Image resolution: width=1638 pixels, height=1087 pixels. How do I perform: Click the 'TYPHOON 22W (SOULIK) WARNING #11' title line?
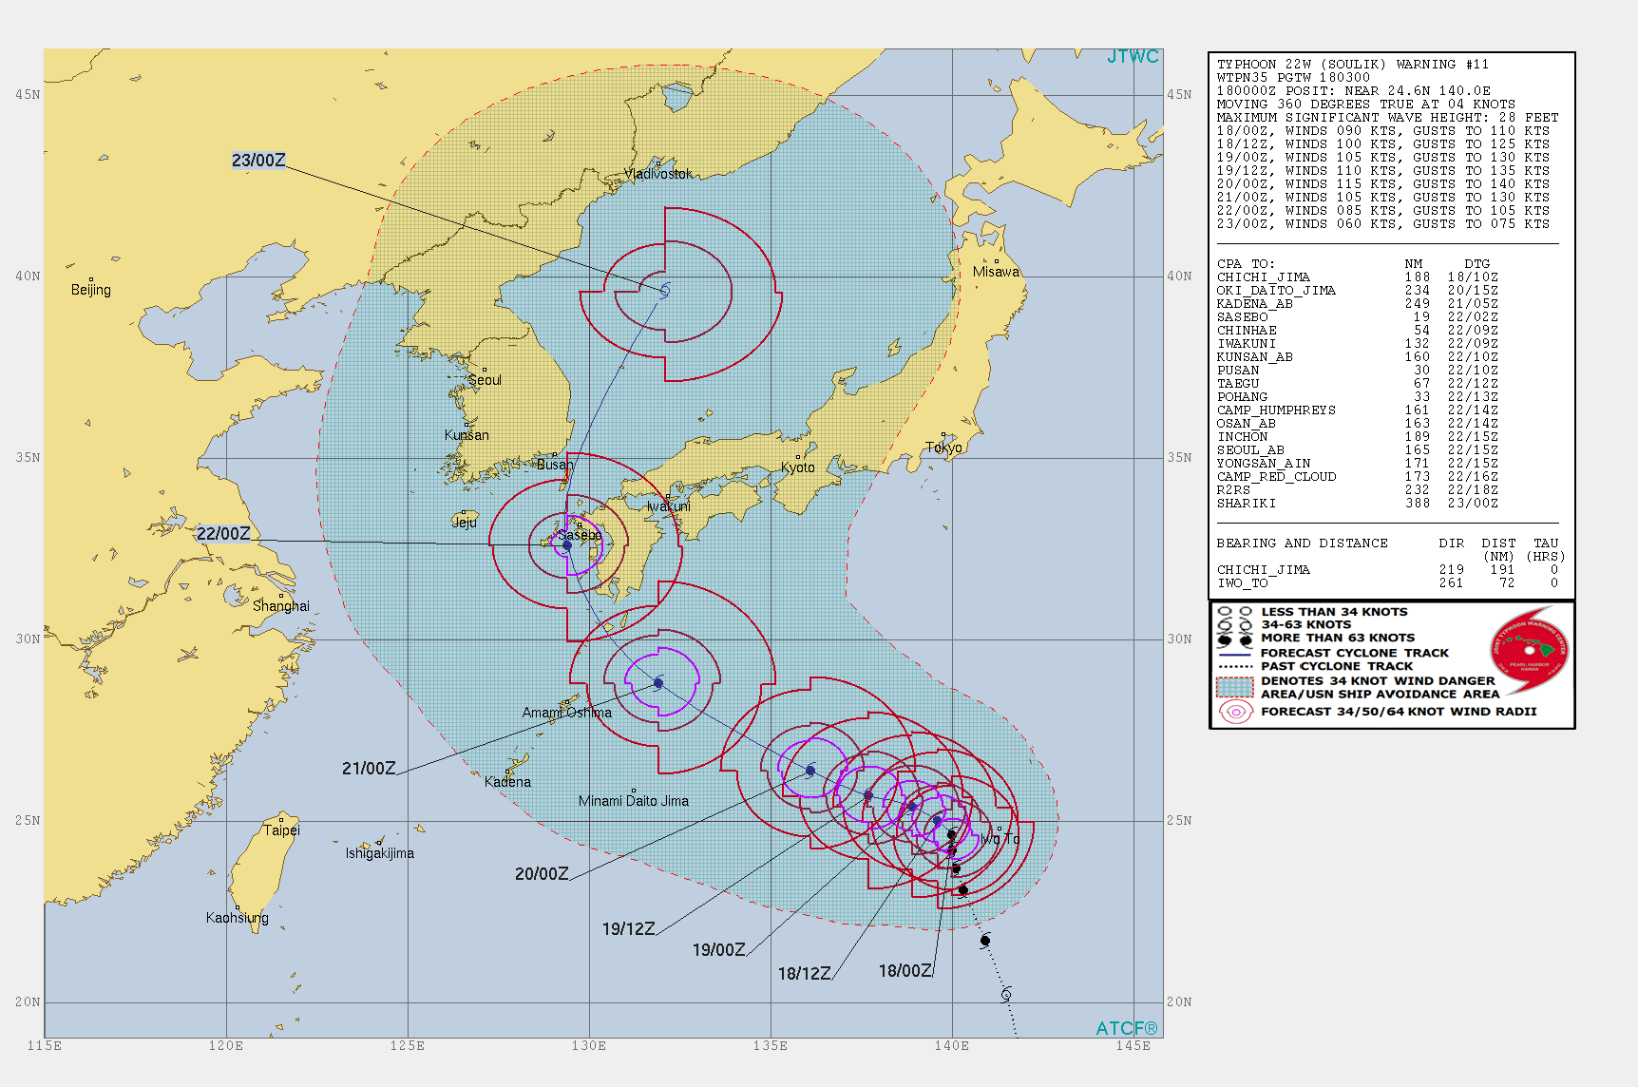click(x=1353, y=65)
